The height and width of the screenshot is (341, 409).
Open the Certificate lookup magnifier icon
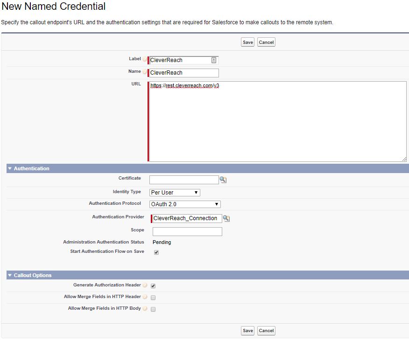pos(223,180)
